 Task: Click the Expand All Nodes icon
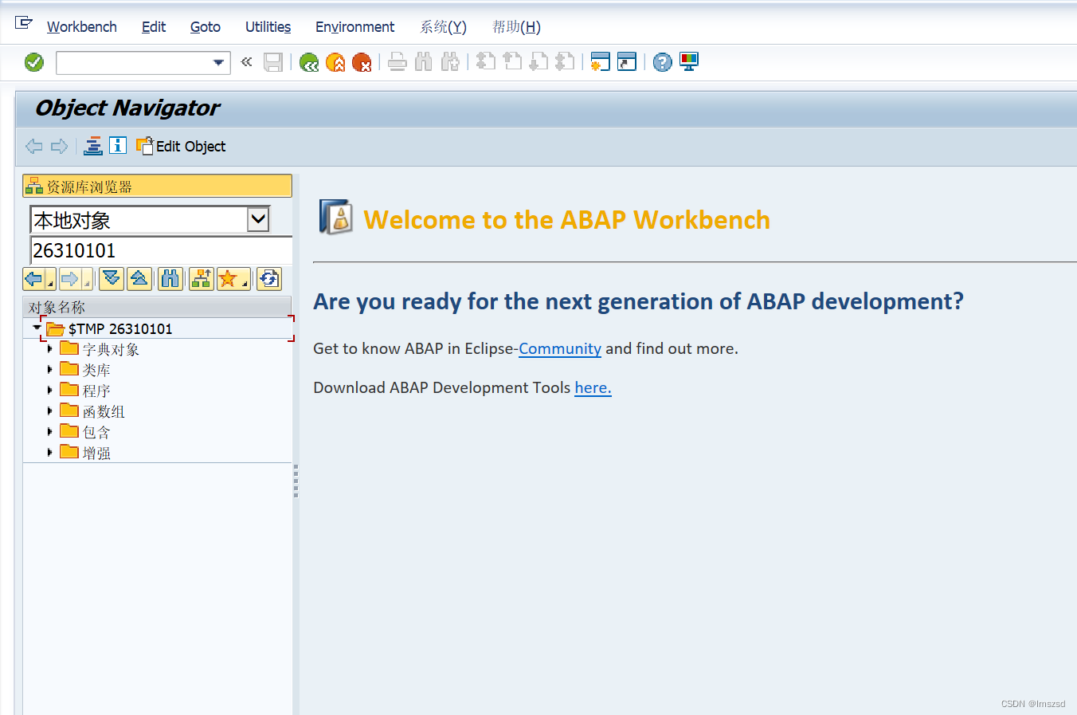[x=112, y=279]
